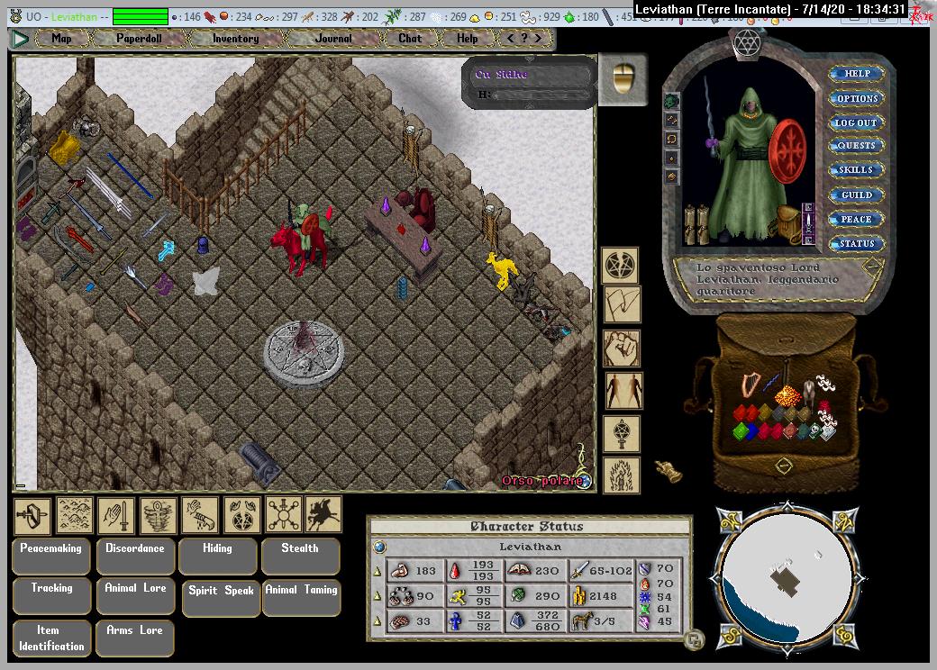Click the STATUS button on paperdoll
Viewport: 937px width, 670px height.
point(856,244)
